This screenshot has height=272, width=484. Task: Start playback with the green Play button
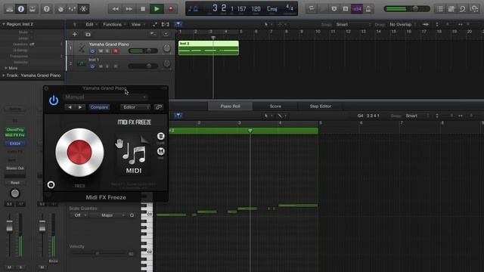click(x=157, y=9)
